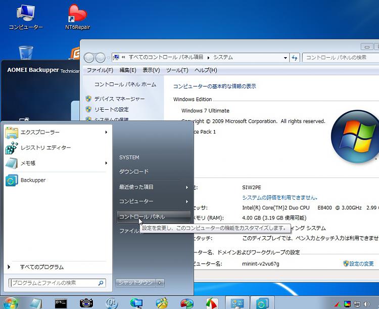Open リモートの設定 link
379x309 pixels.
click(112, 109)
